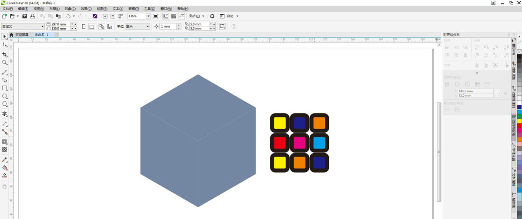Click the Print icon in the toolbar

32,16
